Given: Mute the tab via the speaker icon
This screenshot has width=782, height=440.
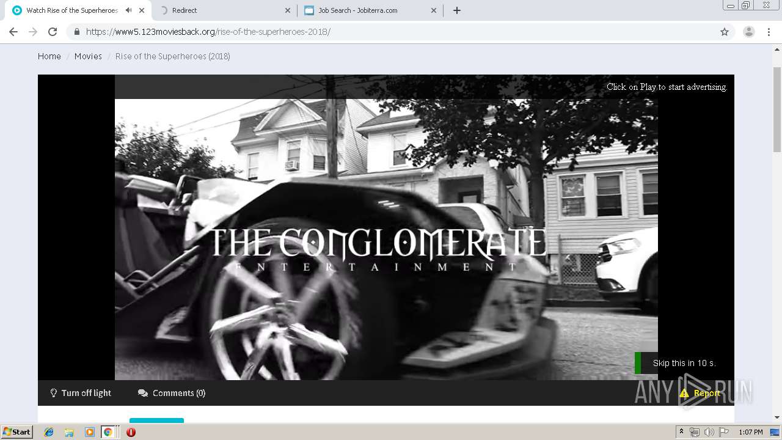Looking at the screenshot, I should click(x=128, y=10).
